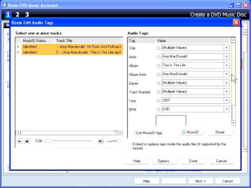Viewport: 251px width, 188px height.
Task: Open the Track Number value dropdown
Action: [226, 91]
